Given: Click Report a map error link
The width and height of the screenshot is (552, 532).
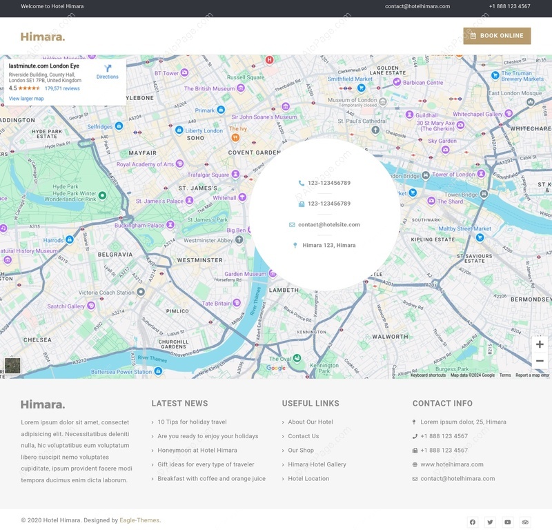Looking at the screenshot, I should pyautogui.click(x=532, y=375).
